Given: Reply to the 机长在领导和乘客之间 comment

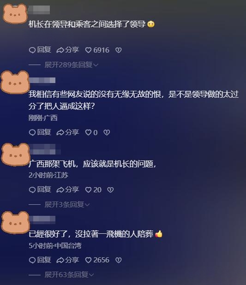Looking at the screenshot, I should coord(40,50).
